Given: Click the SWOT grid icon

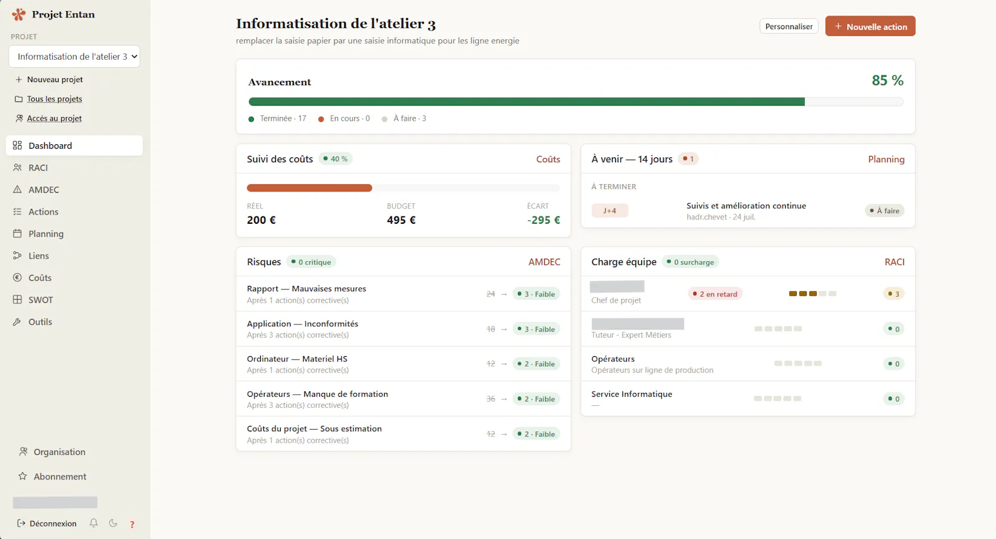Looking at the screenshot, I should click(17, 300).
